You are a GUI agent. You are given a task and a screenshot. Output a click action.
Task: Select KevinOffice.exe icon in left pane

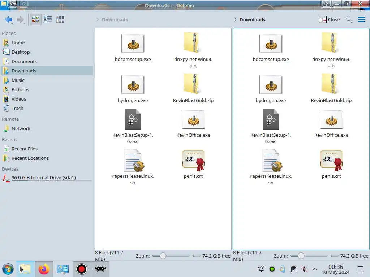point(193,119)
